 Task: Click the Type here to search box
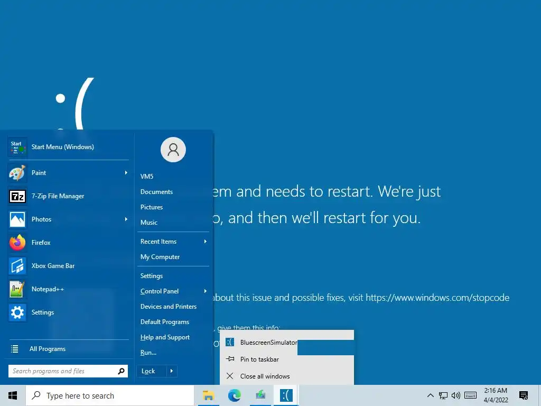tap(110, 395)
